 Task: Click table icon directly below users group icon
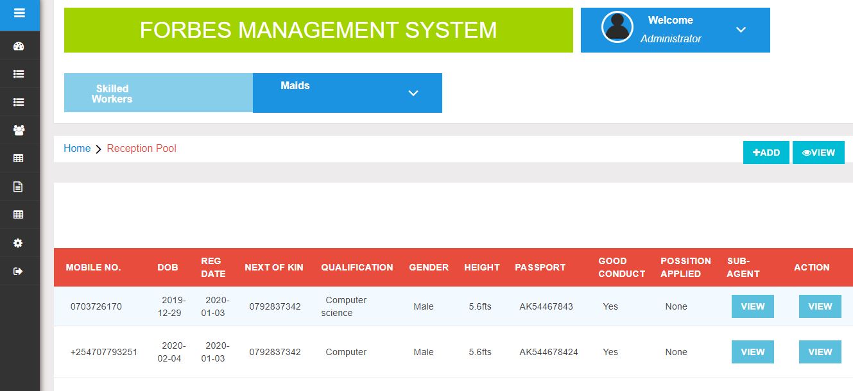tap(19, 158)
